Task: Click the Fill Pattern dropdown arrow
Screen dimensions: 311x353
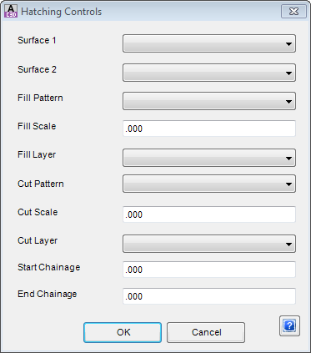Action: tap(288, 102)
